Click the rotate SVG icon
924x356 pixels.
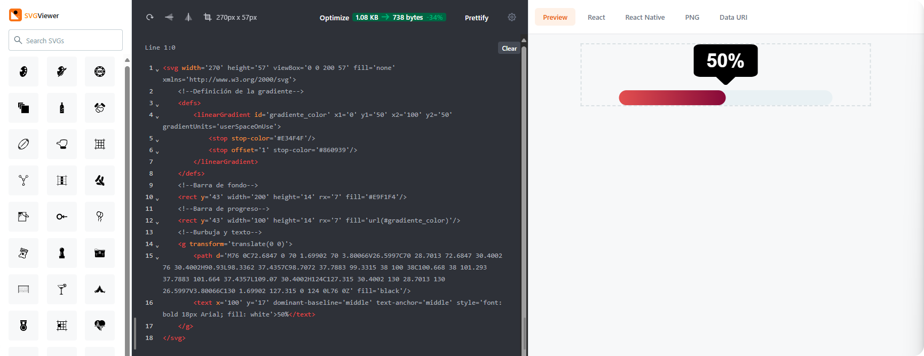pyautogui.click(x=150, y=18)
